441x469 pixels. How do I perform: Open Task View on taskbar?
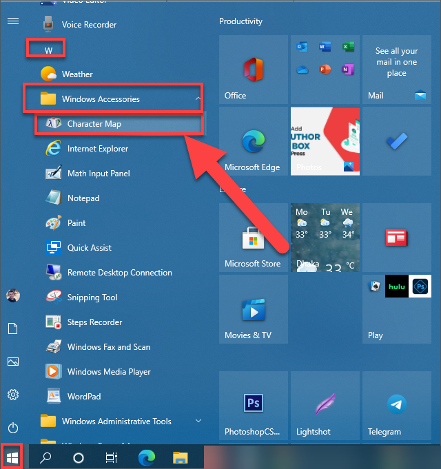coord(112,457)
